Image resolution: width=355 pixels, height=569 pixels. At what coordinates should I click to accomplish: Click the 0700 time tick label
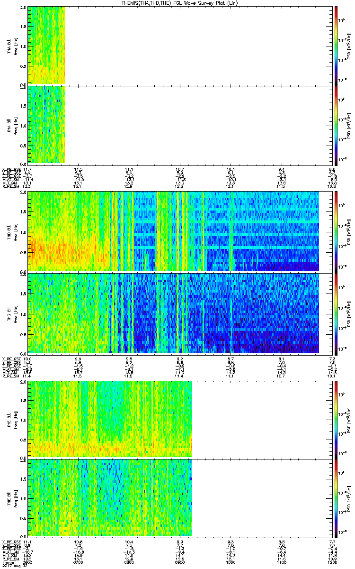point(79,562)
